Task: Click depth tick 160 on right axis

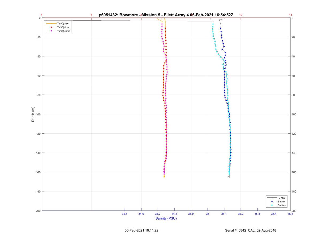Action: 294,172
